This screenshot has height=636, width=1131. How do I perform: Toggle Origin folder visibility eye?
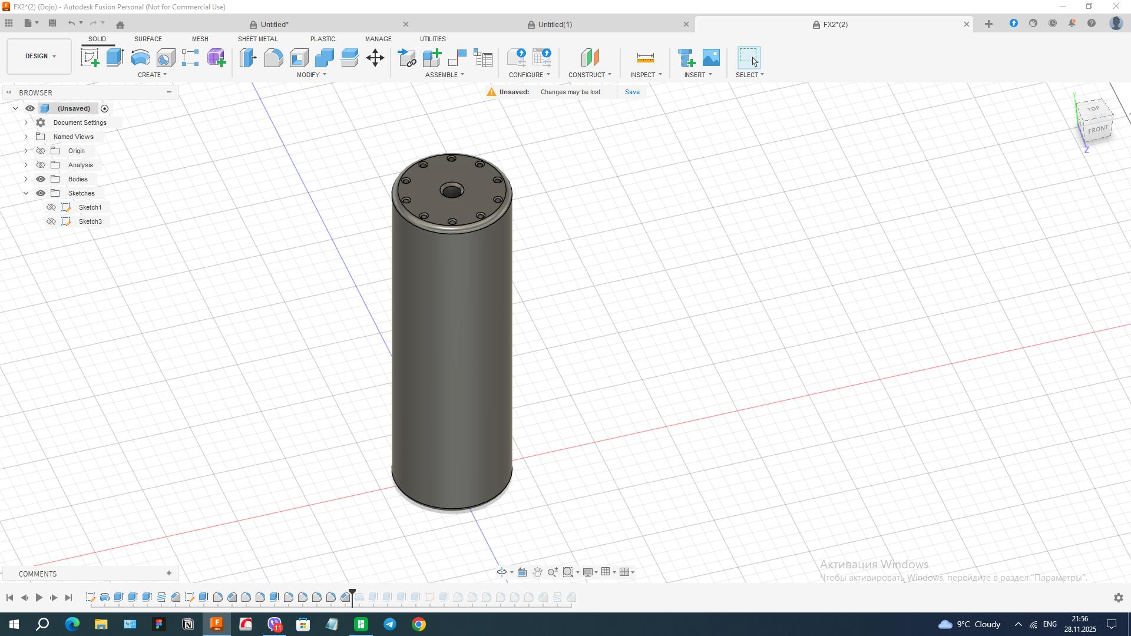tap(41, 151)
